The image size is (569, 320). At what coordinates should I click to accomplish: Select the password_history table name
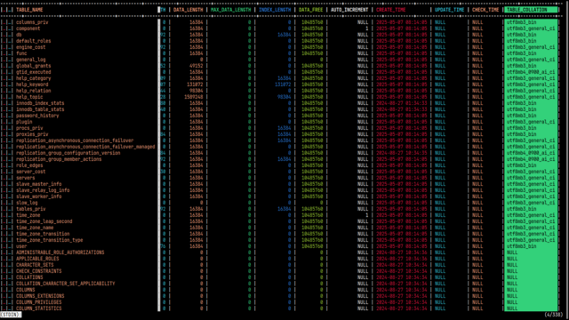(x=37, y=116)
